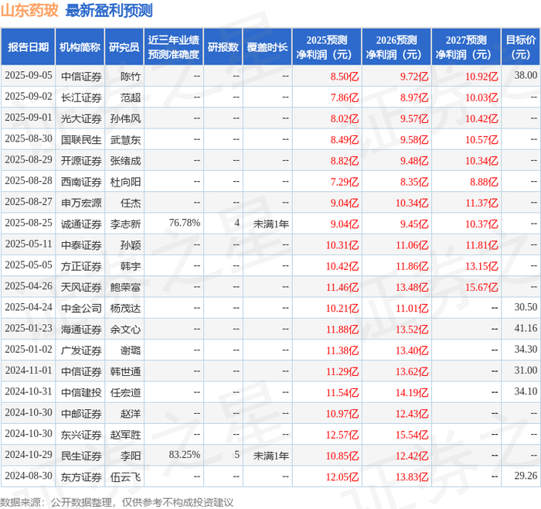Click 广发证券 institution cell
The width and height of the screenshot is (541, 509).
(81, 350)
